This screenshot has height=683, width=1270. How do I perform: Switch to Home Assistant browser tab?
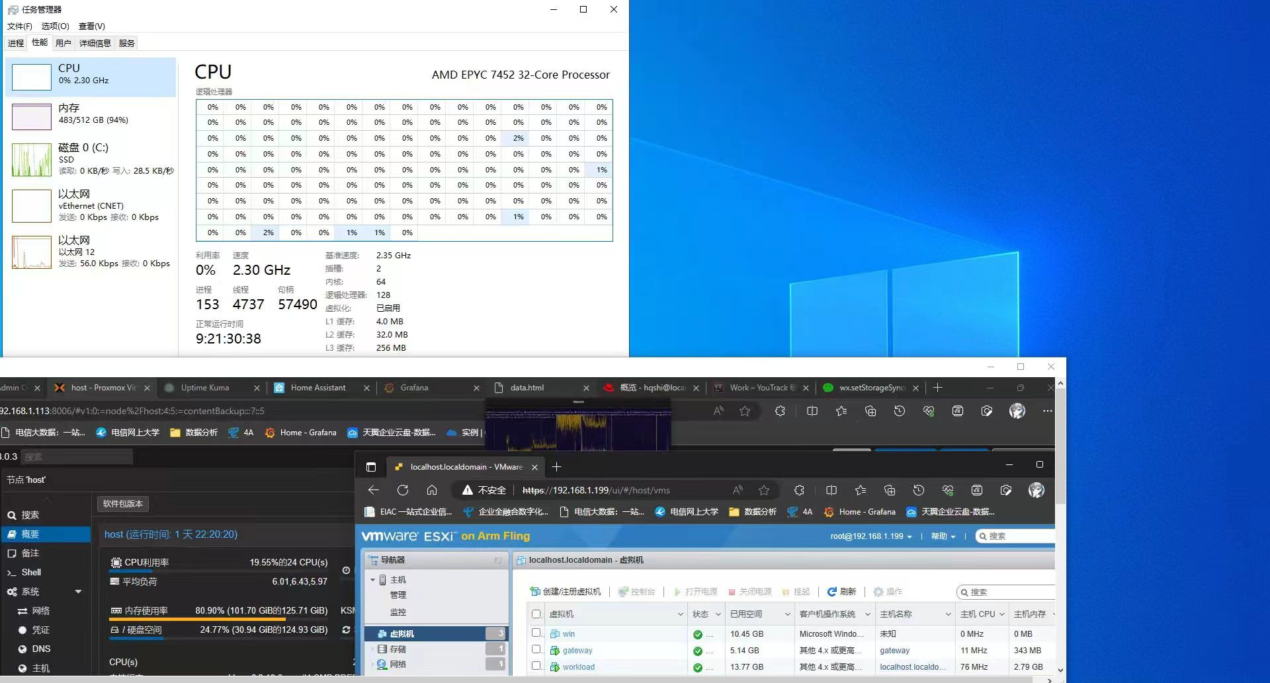pos(318,388)
